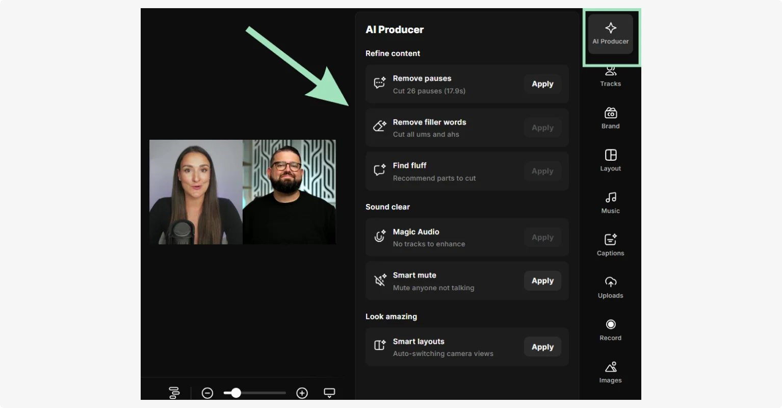Image resolution: width=782 pixels, height=408 pixels.
Task: Select the female speaker's video thumbnail
Action: click(x=196, y=192)
